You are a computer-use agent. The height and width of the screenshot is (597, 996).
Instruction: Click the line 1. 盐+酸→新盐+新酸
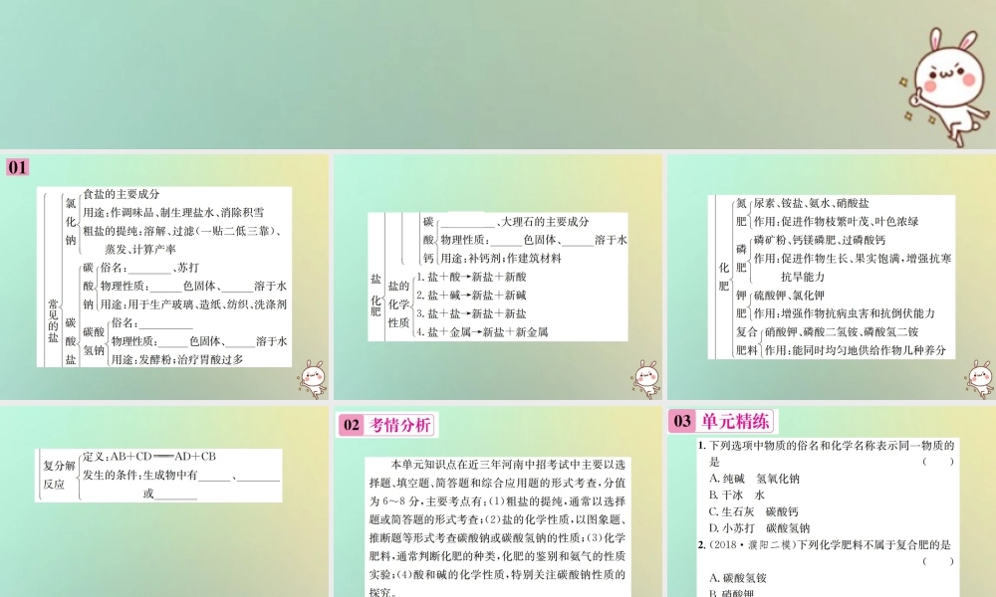471,277
